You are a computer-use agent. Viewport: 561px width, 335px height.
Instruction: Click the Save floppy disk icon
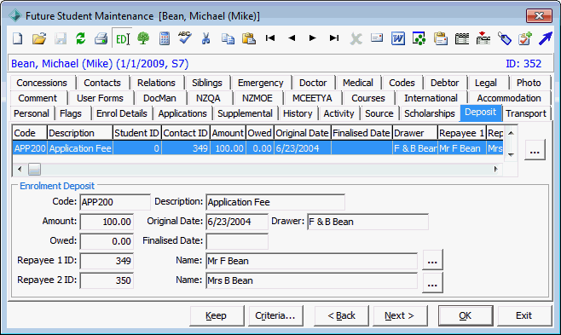click(x=61, y=38)
